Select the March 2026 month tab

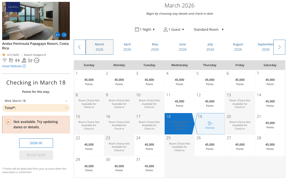click(x=100, y=47)
